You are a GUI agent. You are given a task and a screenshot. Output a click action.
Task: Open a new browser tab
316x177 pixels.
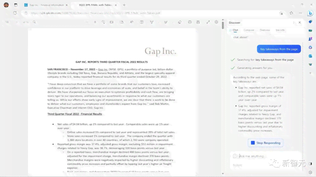[x=124, y=5]
